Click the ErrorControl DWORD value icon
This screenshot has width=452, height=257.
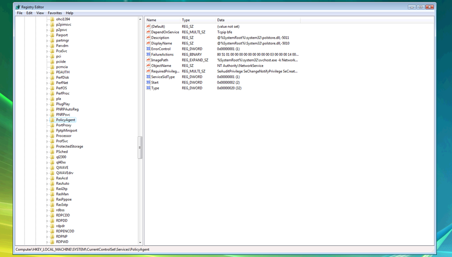[148, 49]
